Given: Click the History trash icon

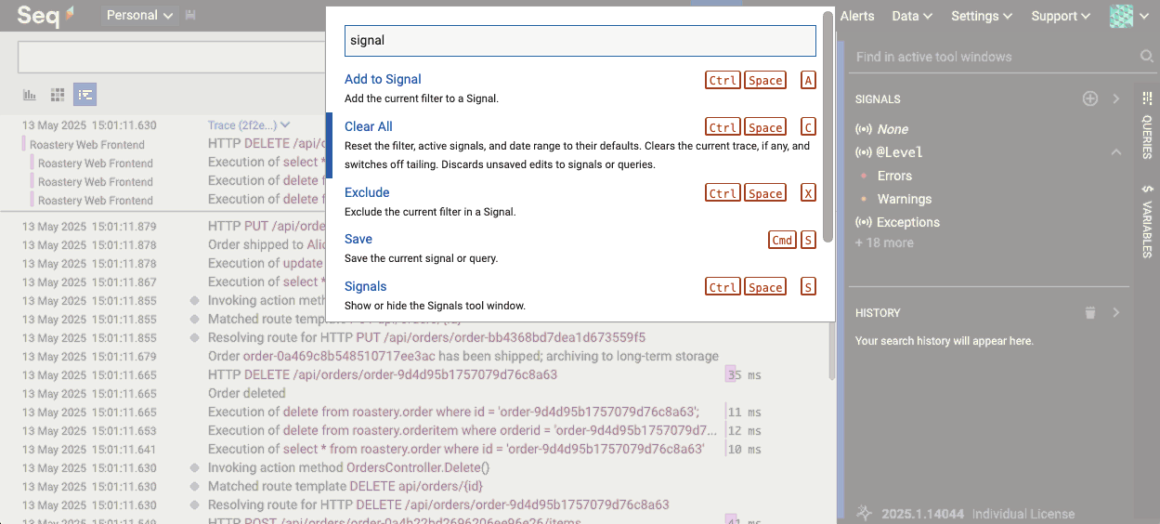Looking at the screenshot, I should pyautogui.click(x=1090, y=313).
